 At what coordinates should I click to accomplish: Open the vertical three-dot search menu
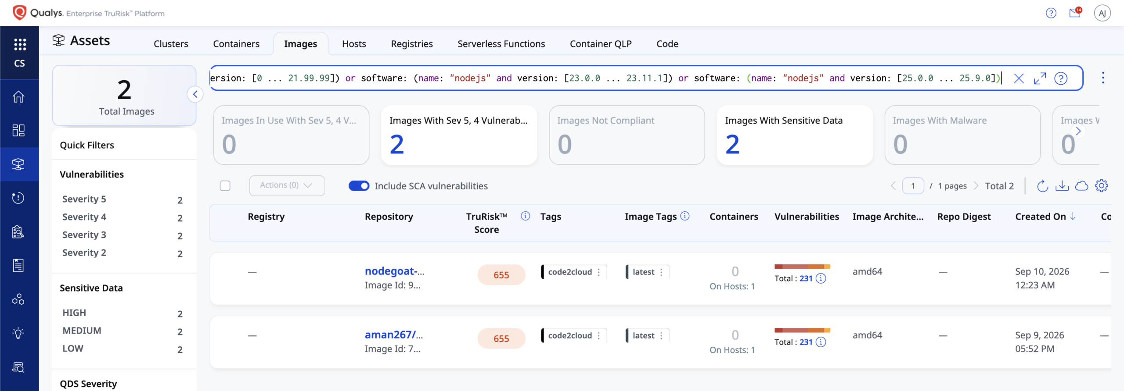point(1103,78)
